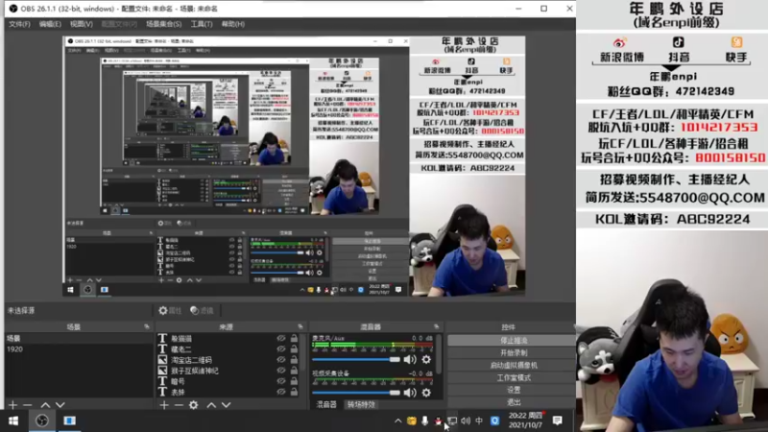Toggle lock on 淘宝店二维码 source
768x432 pixels.
294,359
